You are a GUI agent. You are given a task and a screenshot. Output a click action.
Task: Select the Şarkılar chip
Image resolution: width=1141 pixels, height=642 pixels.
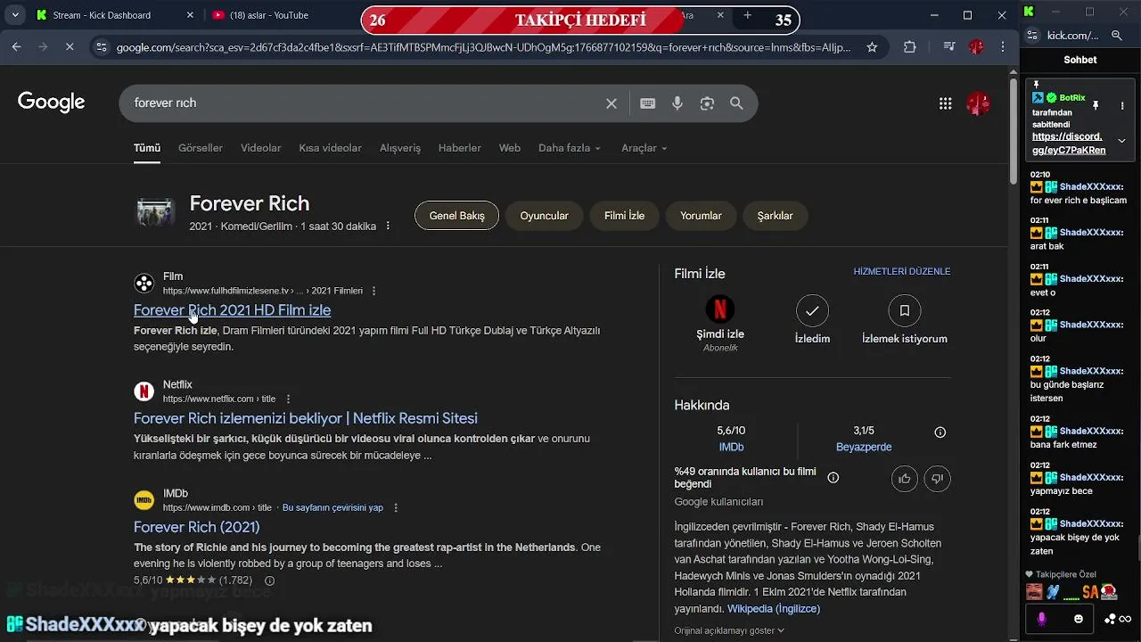[x=775, y=216]
